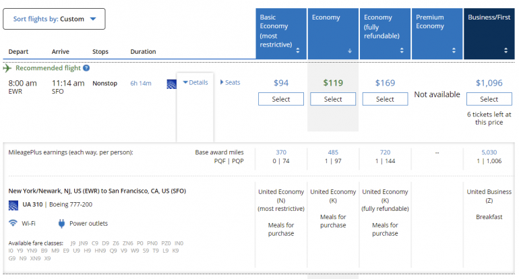The image size is (519, 279).
Task: Open the Sort flights by Custom dropdown
Action: [x=54, y=19]
